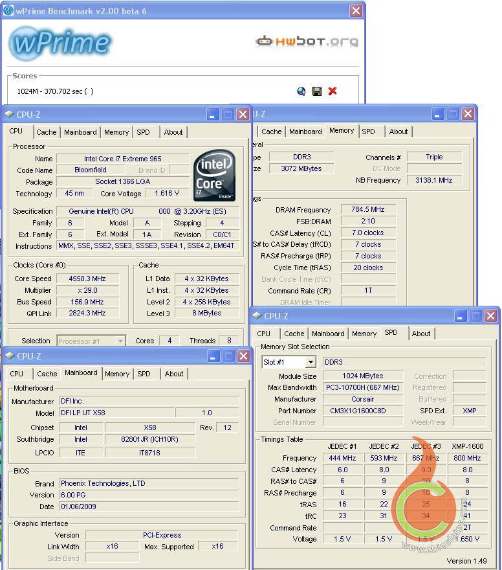Click the x 29.0 multiplier value
This screenshot has height=570, width=502.
pos(87,290)
